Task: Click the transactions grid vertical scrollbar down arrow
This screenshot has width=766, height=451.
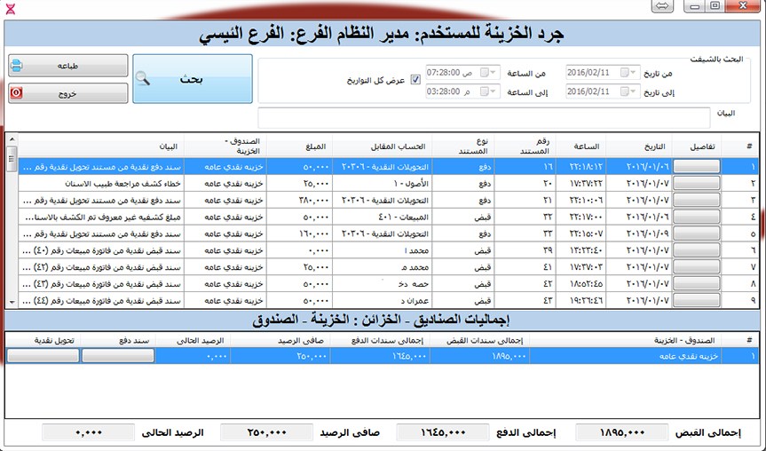Action: (x=12, y=303)
